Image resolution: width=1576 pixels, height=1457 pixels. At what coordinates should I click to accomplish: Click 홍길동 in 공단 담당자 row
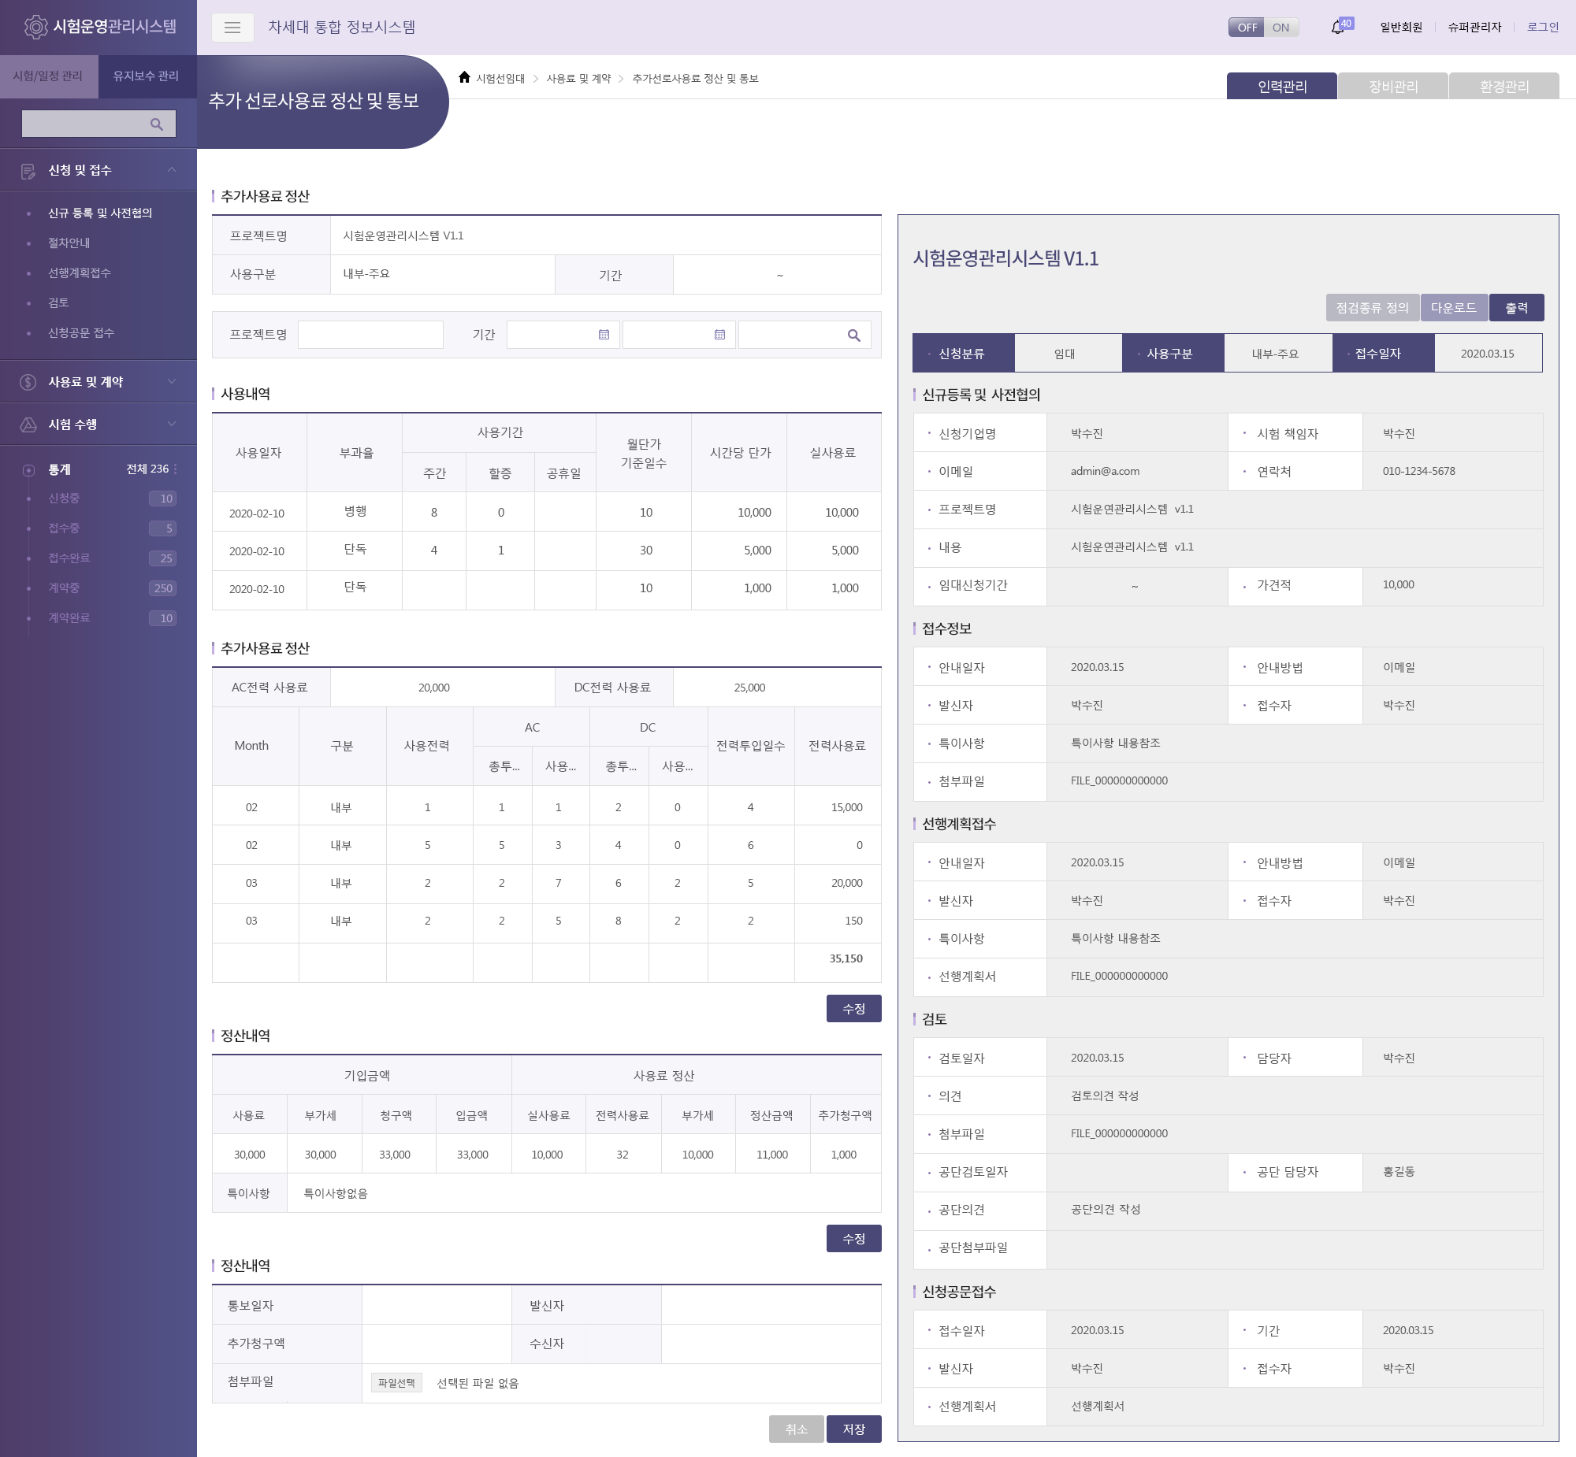(x=1399, y=1172)
